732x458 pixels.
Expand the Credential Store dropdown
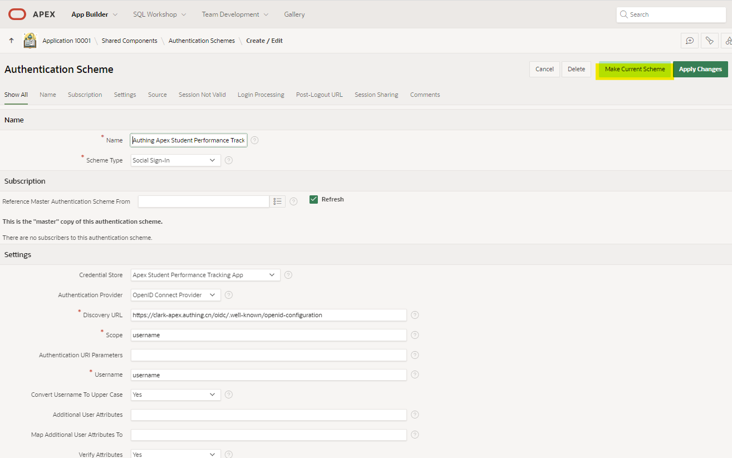click(x=205, y=275)
